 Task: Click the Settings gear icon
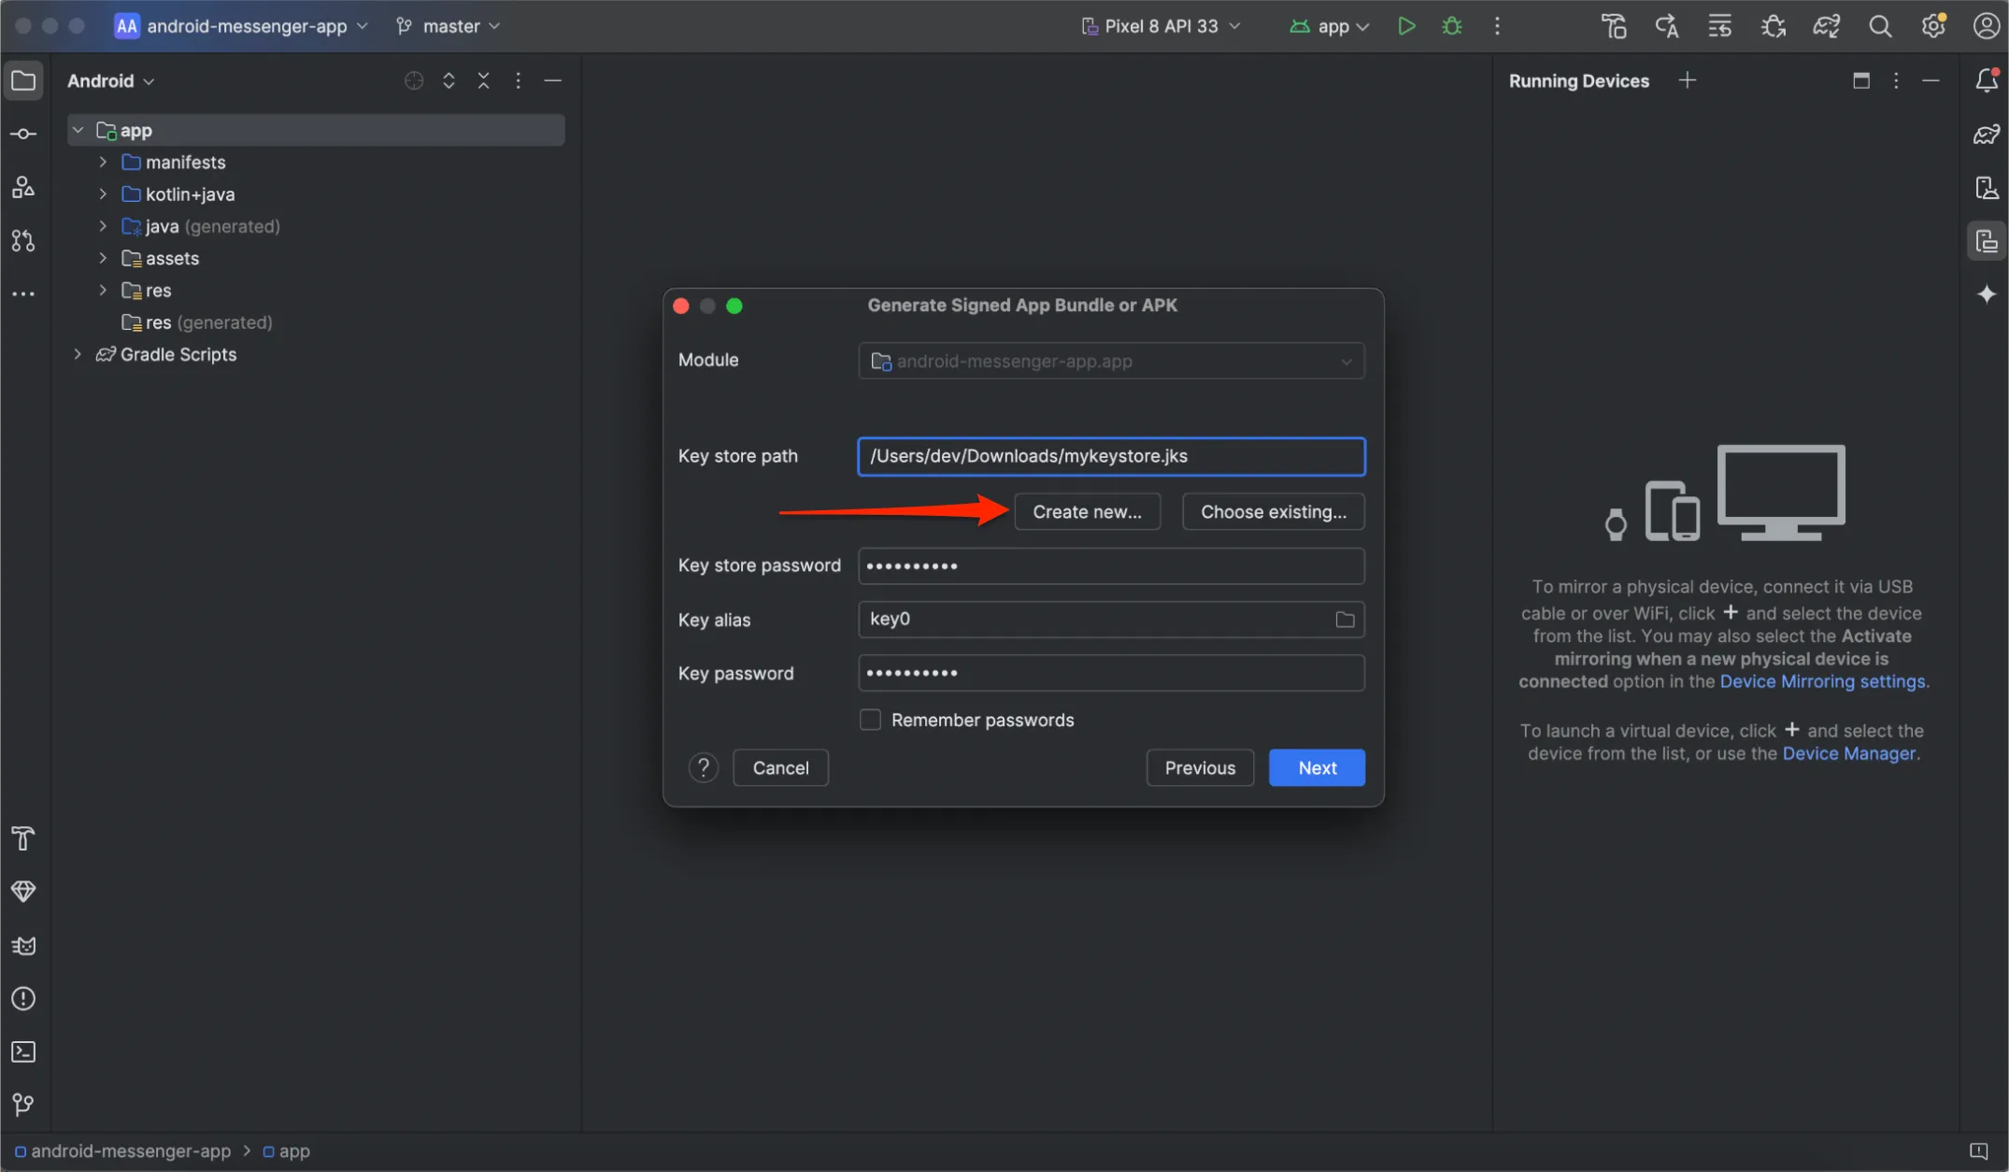coord(1931,26)
